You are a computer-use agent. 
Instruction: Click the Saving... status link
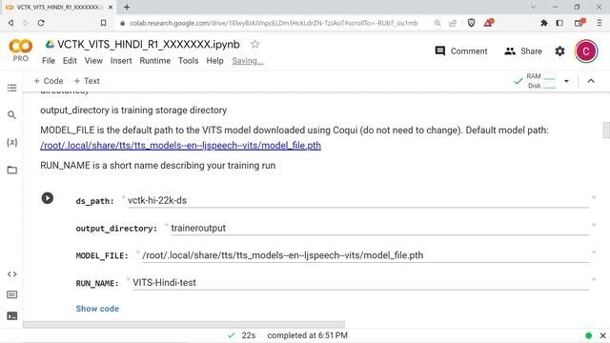click(248, 61)
